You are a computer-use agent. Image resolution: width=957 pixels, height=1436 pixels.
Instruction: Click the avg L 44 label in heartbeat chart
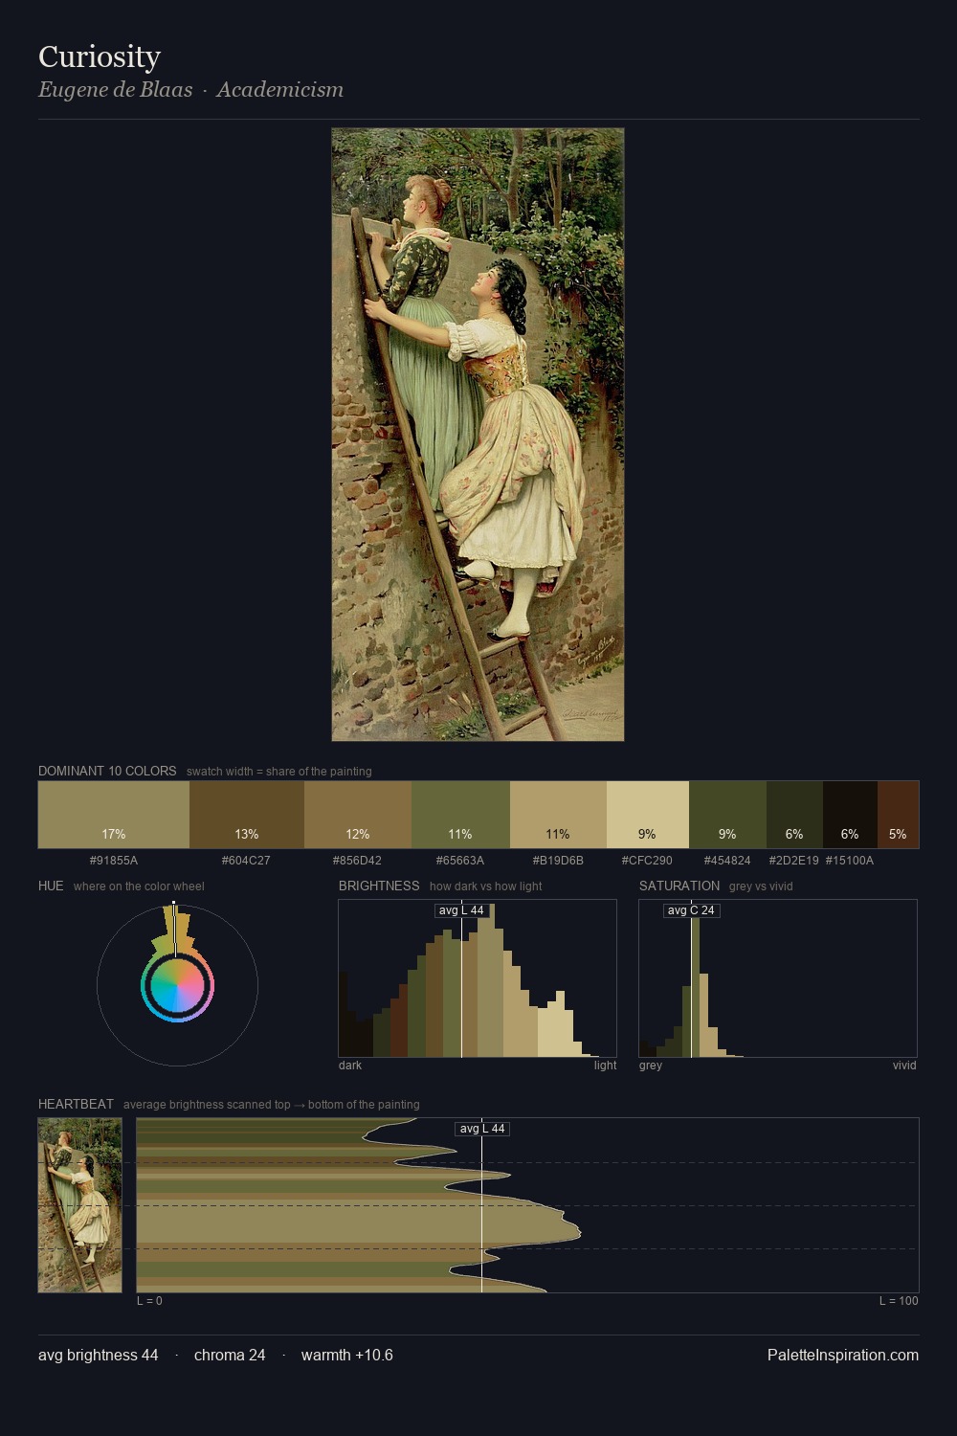tap(482, 1129)
